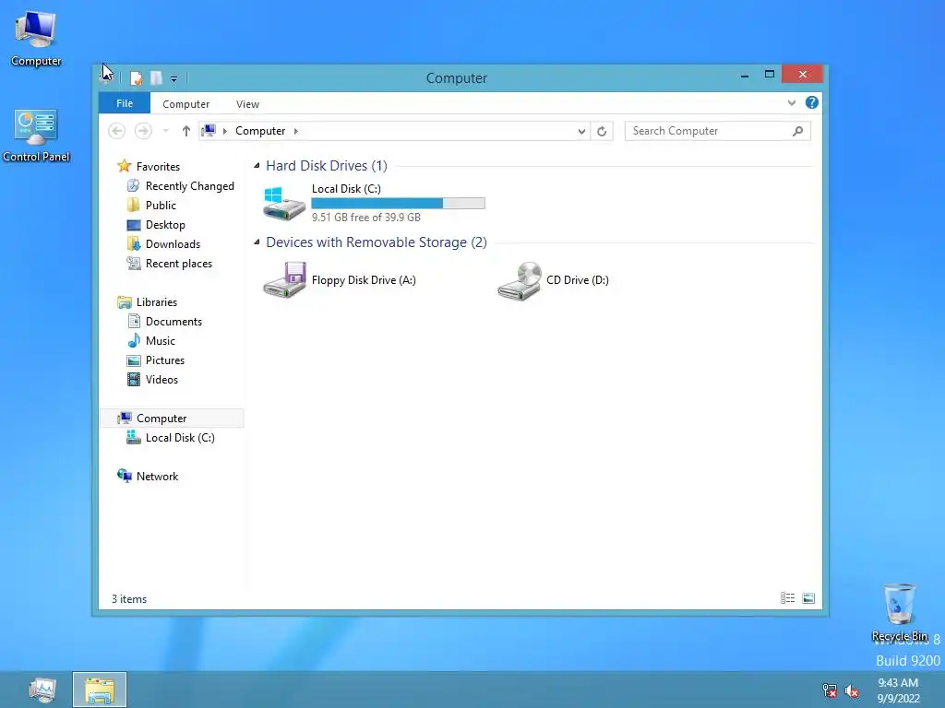Click the Hard Disk Drives (1) heading
Image resolution: width=945 pixels, height=708 pixels.
pos(327,166)
